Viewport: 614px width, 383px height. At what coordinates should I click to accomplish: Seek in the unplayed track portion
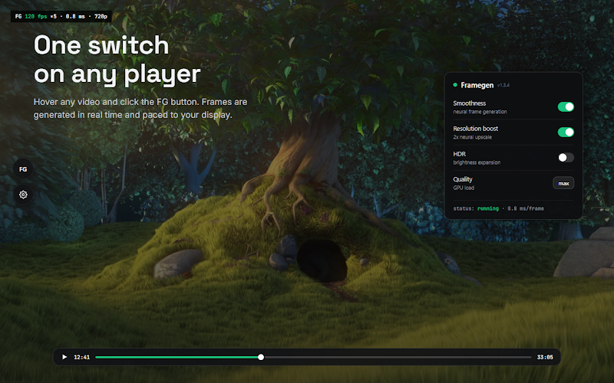(398, 357)
